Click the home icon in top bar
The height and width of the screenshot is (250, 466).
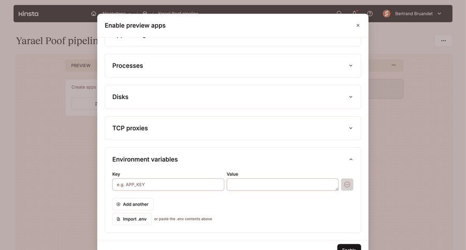click(x=94, y=13)
